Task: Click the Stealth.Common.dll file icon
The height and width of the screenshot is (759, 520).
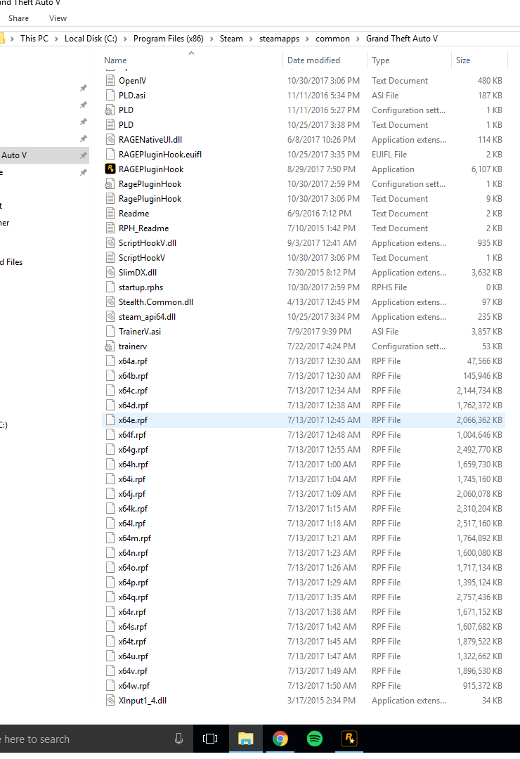Action: click(110, 302)
